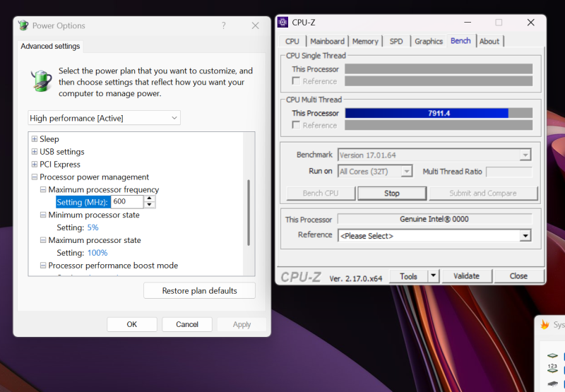The height and width of the screenshot is (392, 565).
Task: Open the Run on cores dropdown
Action: (x=407, y=172)
